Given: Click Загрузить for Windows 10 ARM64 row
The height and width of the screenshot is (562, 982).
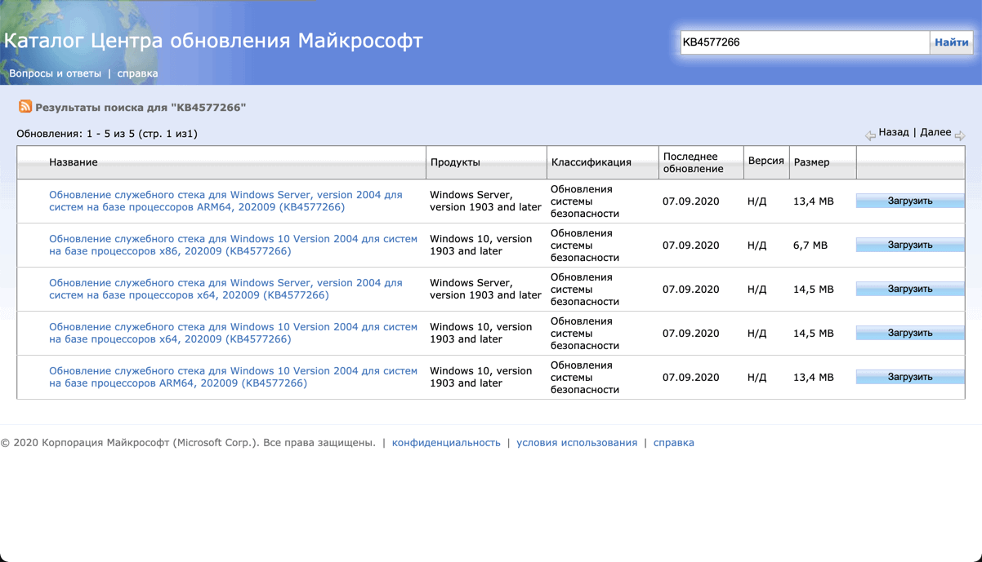Looking at the screenshot, I should coord(910,377).
